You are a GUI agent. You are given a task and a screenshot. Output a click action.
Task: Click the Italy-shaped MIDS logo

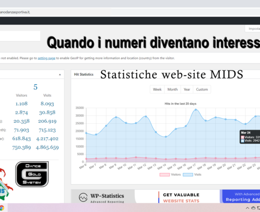5,184
